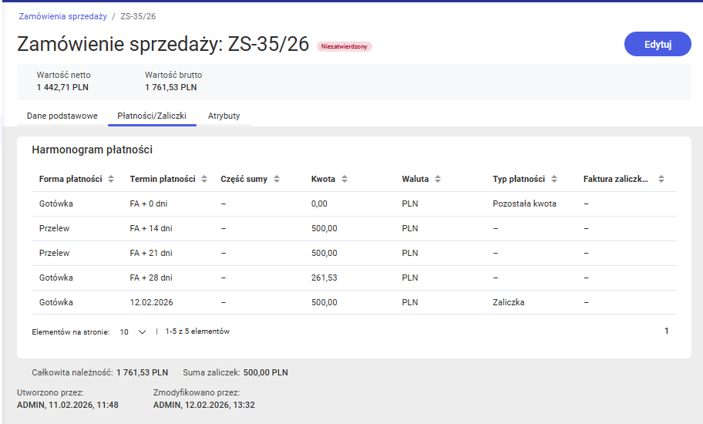Click Zaliczka payment type cell
Viewport: 703px width, 424px height.
point(509,302)
